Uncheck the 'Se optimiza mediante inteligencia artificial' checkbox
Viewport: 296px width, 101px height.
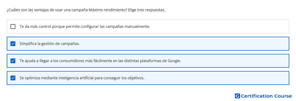tap(13, 78)
